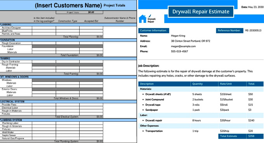Click the Accepted Bid column header
The width and height of the screenshot is (264, 143).
coord(91,21)
